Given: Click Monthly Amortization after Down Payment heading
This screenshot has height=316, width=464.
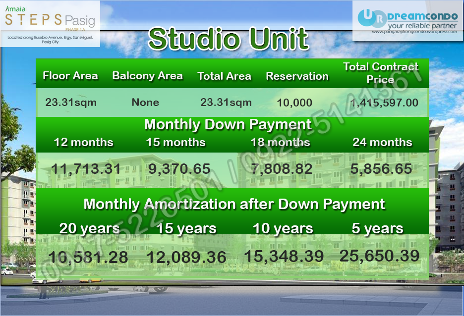Looking at the screenshot, I should pos(234,204).
